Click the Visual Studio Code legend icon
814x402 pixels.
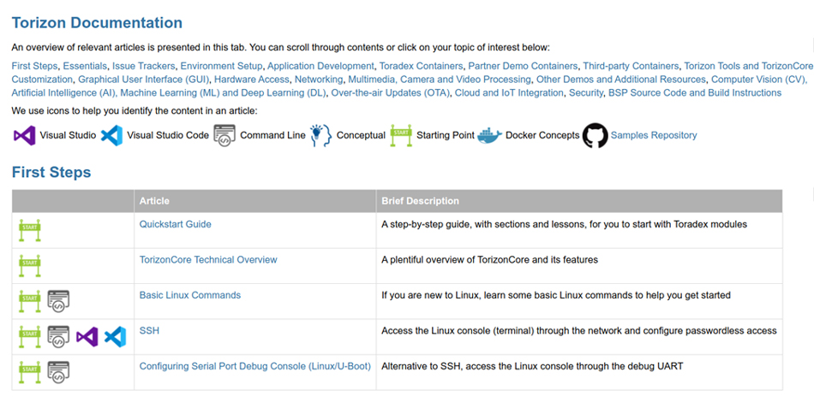[x=111, y=135]
